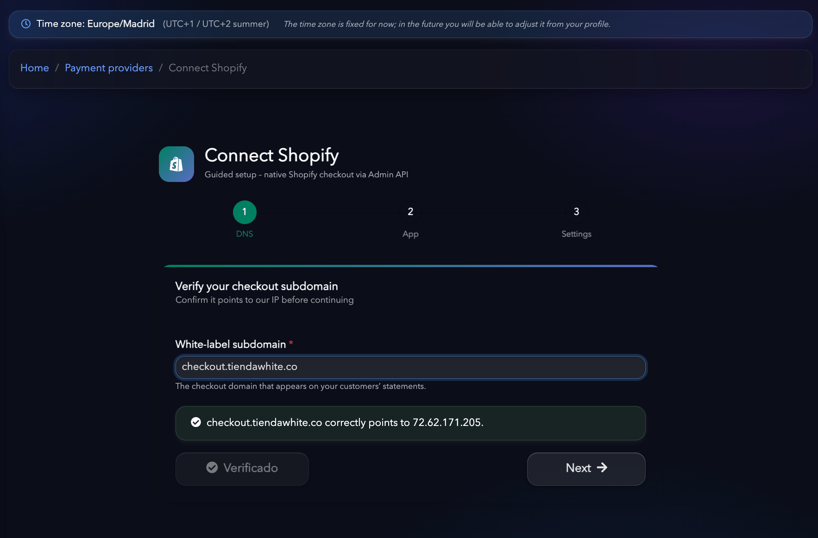Click the correctly points to 72.62.171.205 message

tap(345, 422)
